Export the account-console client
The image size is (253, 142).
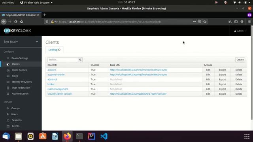222,75
